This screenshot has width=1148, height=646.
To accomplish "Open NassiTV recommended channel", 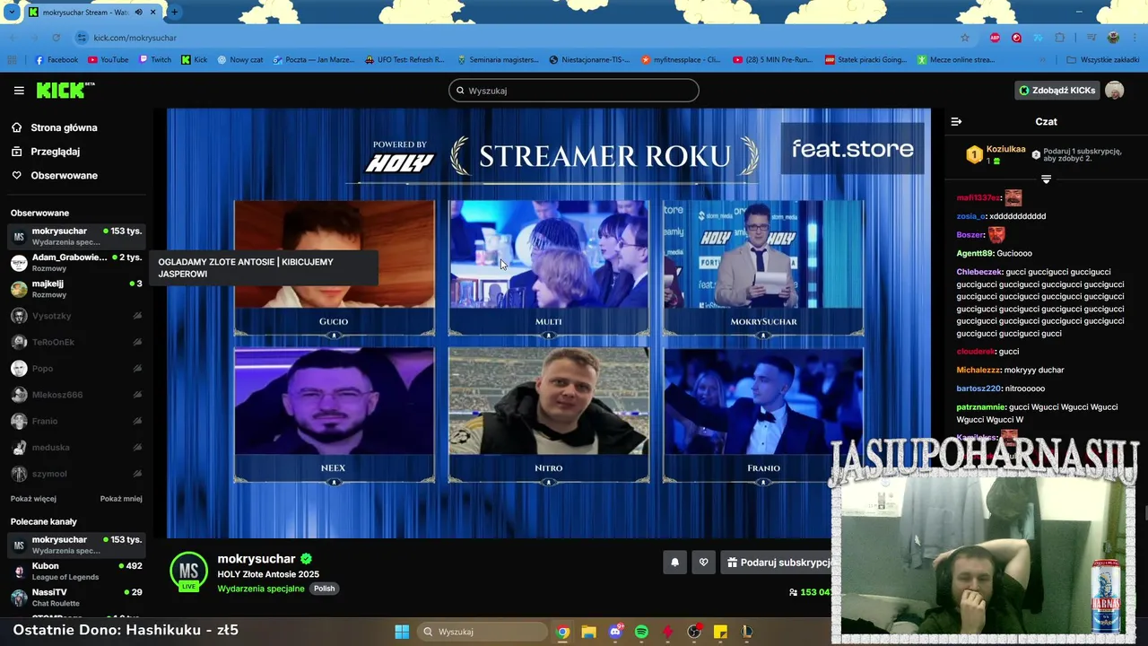I will 76,598.
